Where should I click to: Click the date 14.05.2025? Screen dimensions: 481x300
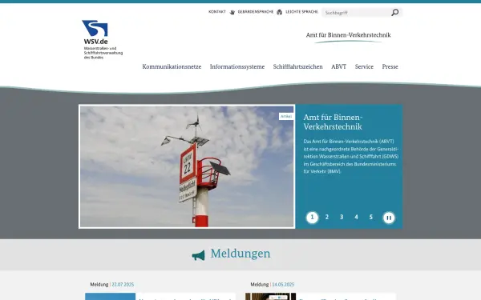[x=283, y=284]
